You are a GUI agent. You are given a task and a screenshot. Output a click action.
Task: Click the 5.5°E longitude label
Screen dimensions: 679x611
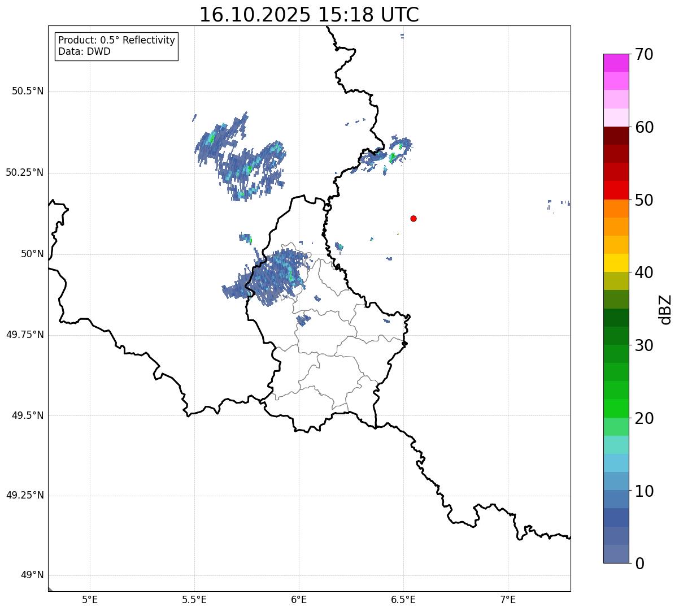(194, 599)
